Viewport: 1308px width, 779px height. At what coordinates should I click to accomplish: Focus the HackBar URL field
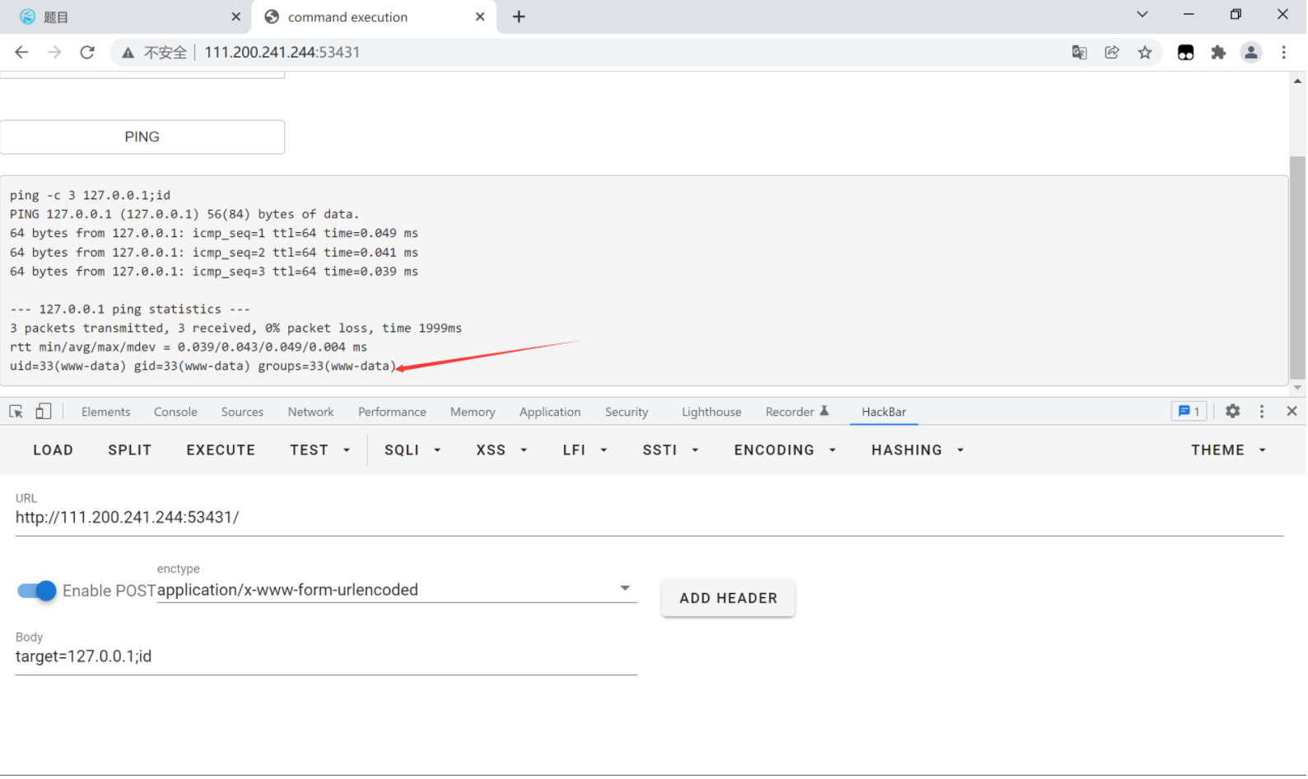[649, 518]
